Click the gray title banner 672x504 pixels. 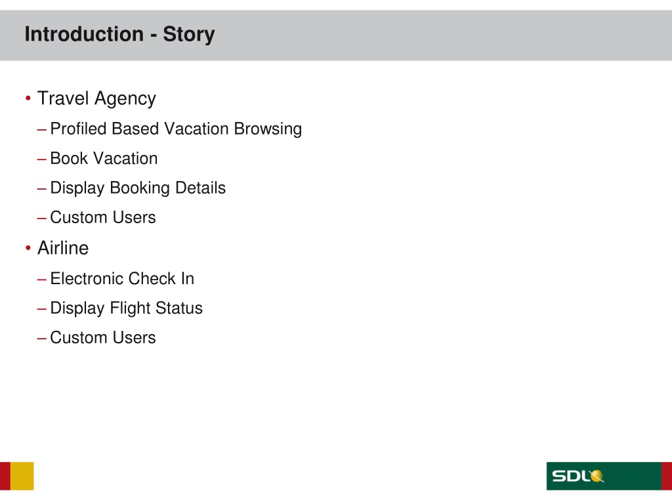pos(336,35)
